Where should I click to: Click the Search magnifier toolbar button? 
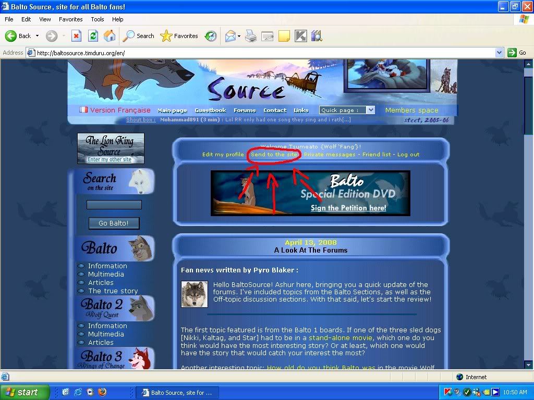pyautogui.click(x=138, y=36)
